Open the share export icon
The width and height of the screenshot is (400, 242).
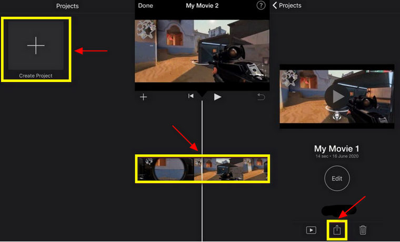click(337, 230)
